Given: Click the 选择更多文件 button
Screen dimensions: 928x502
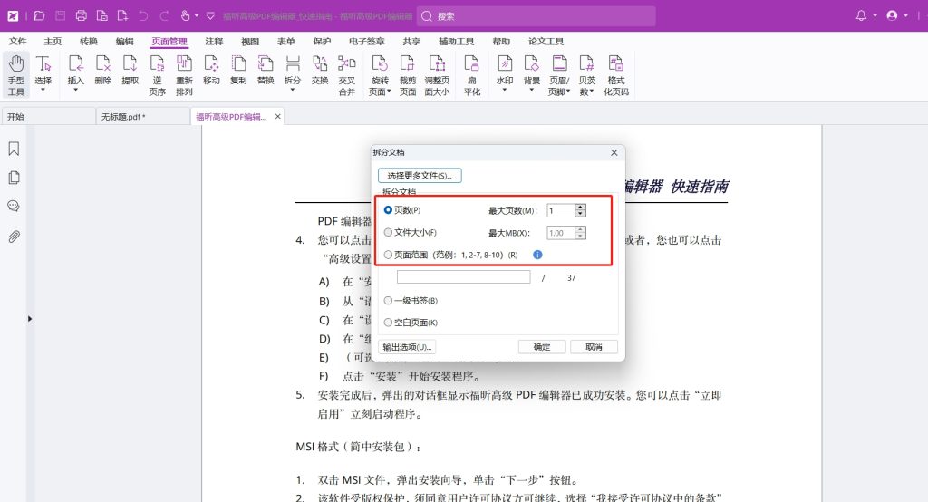Looking at the screenshot, I should [x=419, y=175].
